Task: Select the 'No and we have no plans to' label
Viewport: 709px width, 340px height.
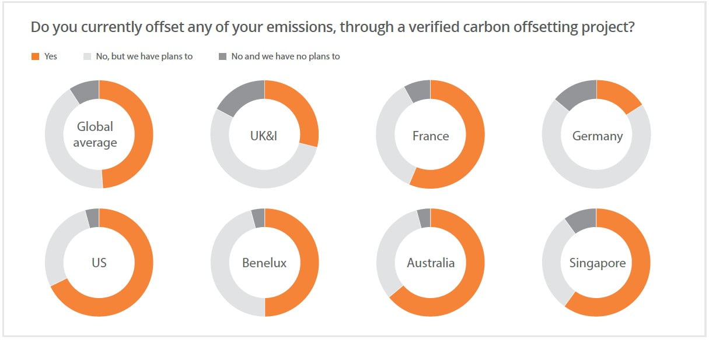Action: (285, 56)
